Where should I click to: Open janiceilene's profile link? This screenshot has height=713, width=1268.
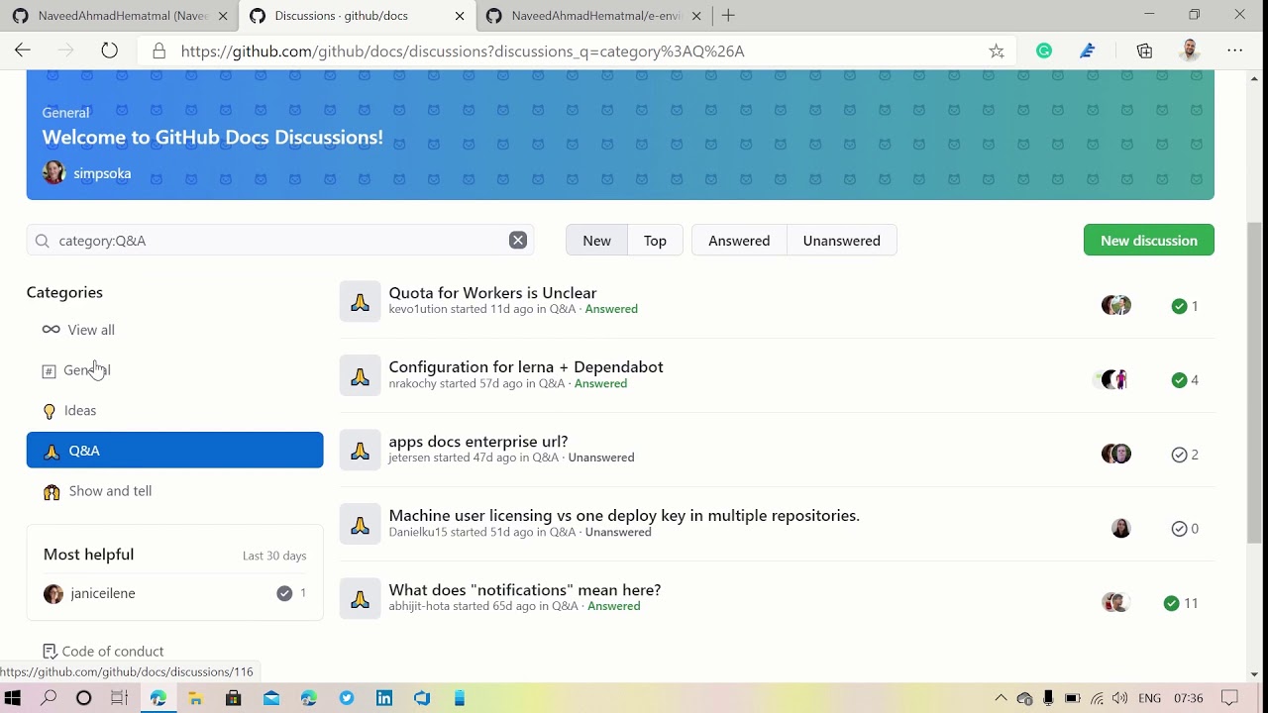(x=103, y=593)
